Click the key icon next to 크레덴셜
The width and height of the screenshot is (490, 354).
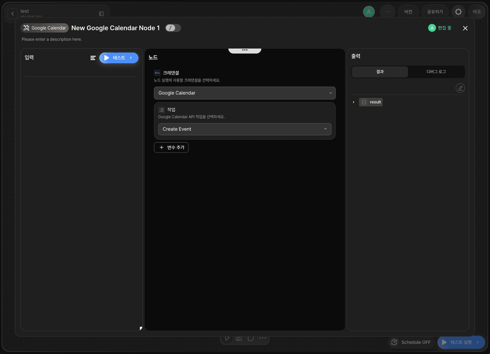157,73
